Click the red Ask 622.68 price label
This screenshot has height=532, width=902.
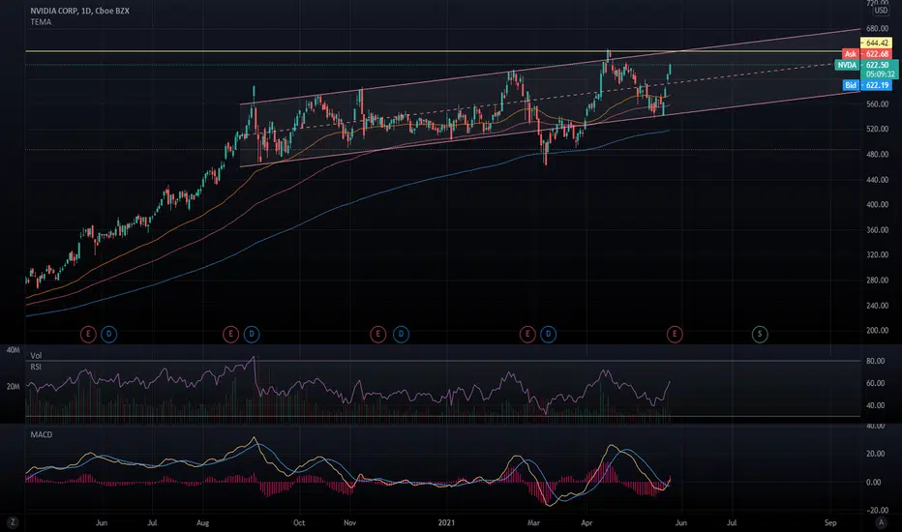pos(866,54)
